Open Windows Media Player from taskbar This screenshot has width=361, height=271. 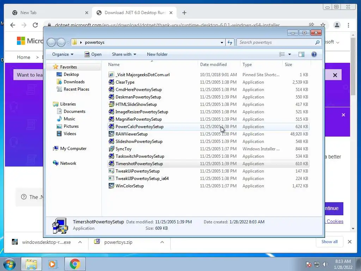pos(52,264)
